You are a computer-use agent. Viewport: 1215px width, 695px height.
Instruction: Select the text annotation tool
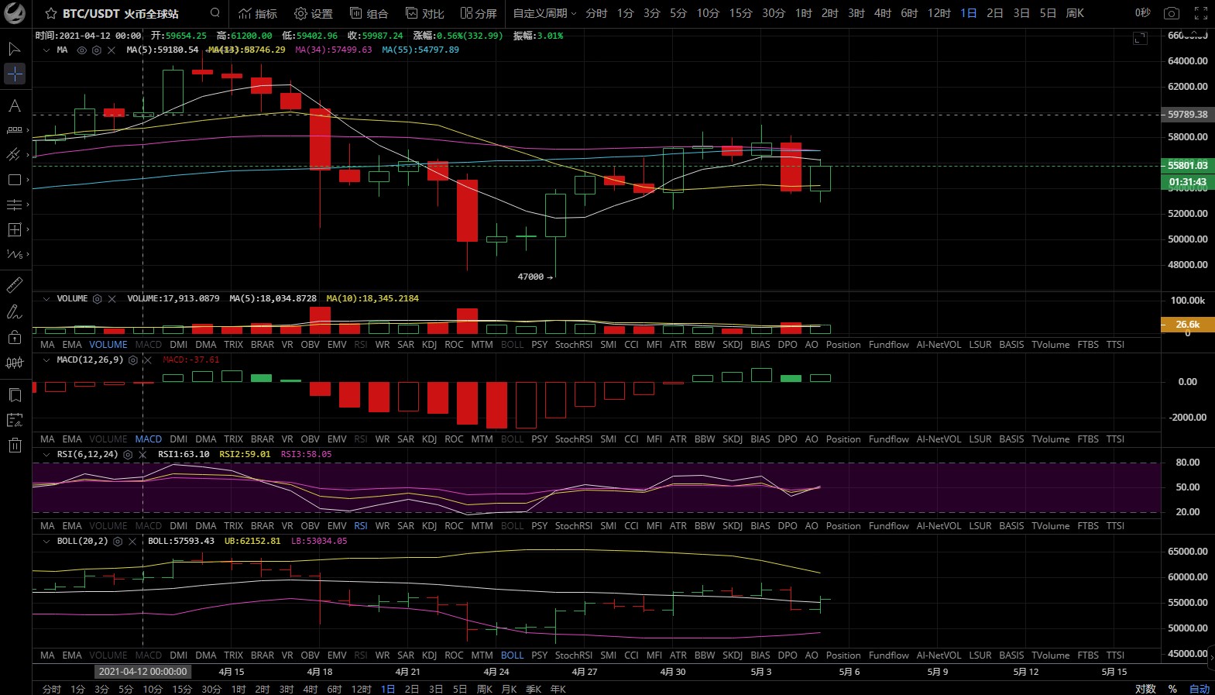14,105
